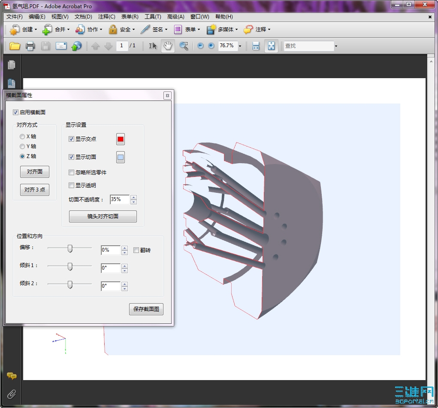Open the Pages panel icon in sidebar

pos(12,65)
